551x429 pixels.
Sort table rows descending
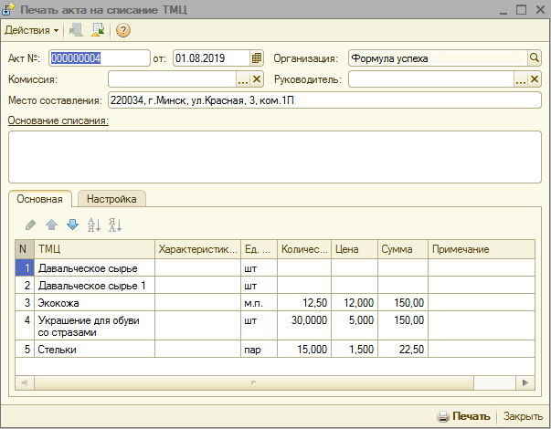(x=114, y=225)
